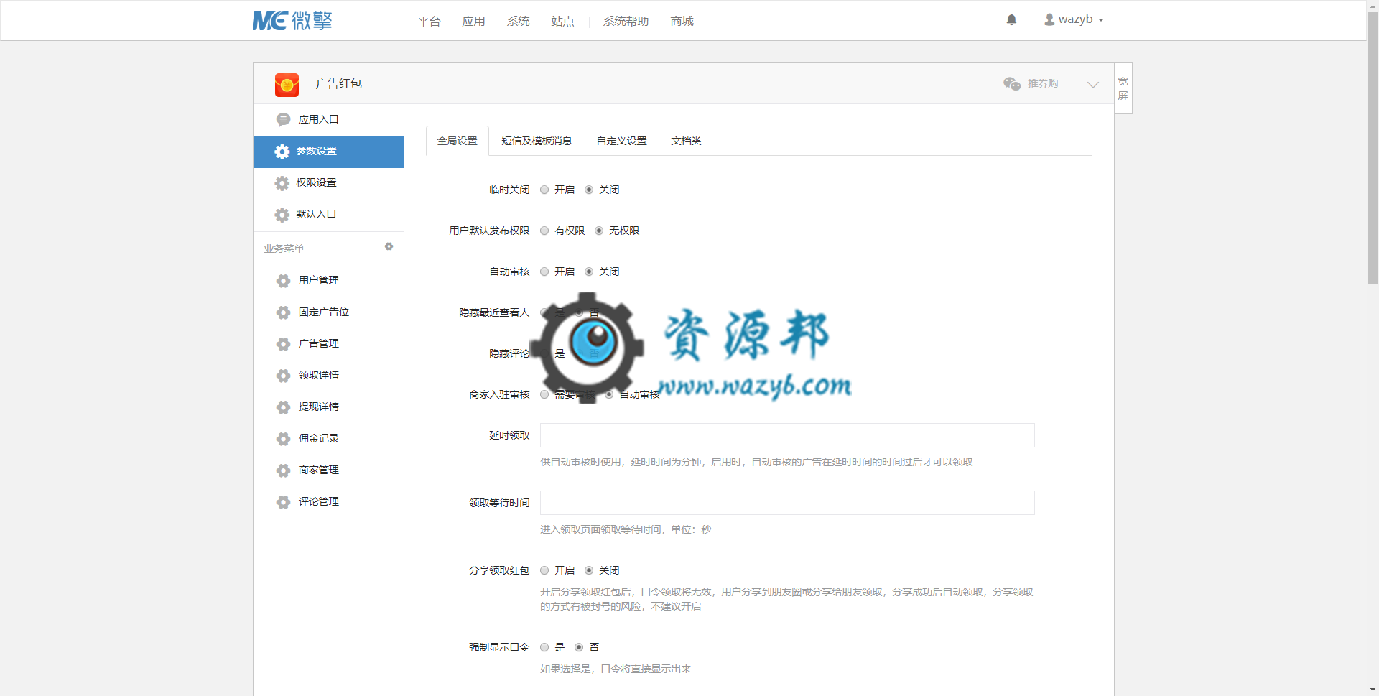Open the 应用 top menu
Image resolution: width=1379 pixels, height=696 pixels.
coord(474,21)
